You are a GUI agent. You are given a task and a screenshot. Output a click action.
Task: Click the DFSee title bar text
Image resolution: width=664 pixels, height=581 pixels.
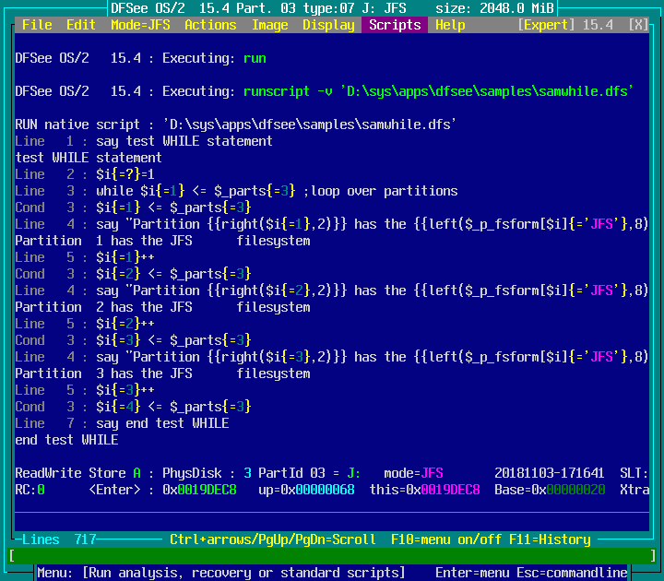(332, 8)
